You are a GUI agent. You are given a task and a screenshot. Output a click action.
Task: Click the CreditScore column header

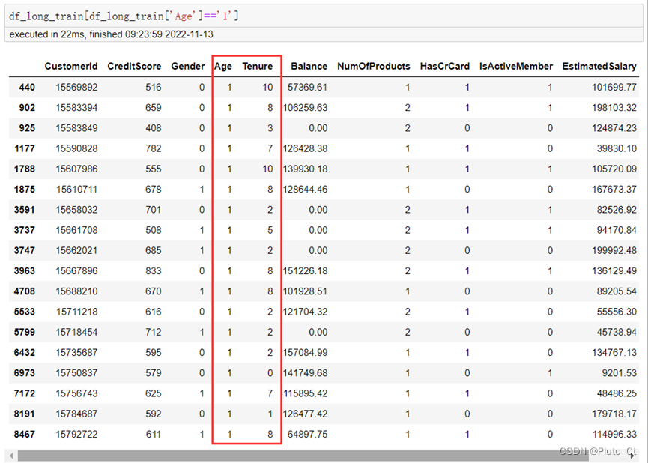point(134,66)
